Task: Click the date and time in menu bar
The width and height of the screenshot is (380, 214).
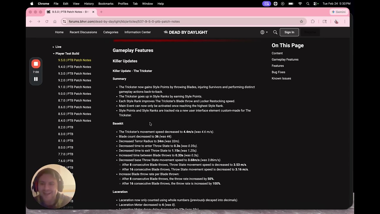Action: point(336,4)
